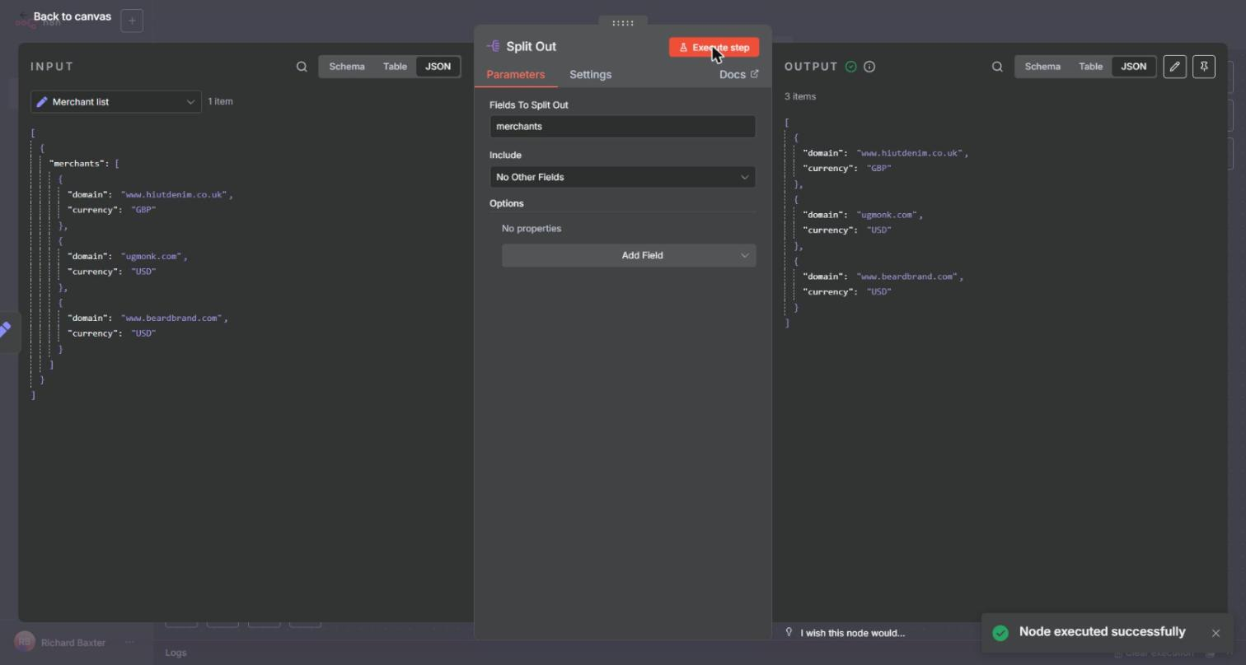Select the JSON view in the INPUT panel
Screen dimensions: 1246x665
click(438, 67)
